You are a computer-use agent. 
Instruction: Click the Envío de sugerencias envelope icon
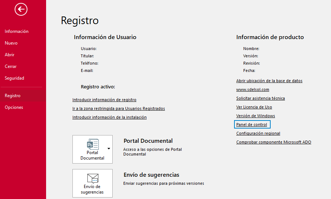click(93, 179)
